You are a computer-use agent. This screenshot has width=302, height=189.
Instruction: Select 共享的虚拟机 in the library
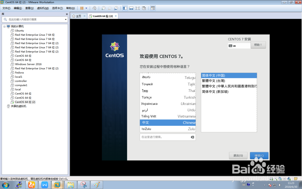(18, 106)
